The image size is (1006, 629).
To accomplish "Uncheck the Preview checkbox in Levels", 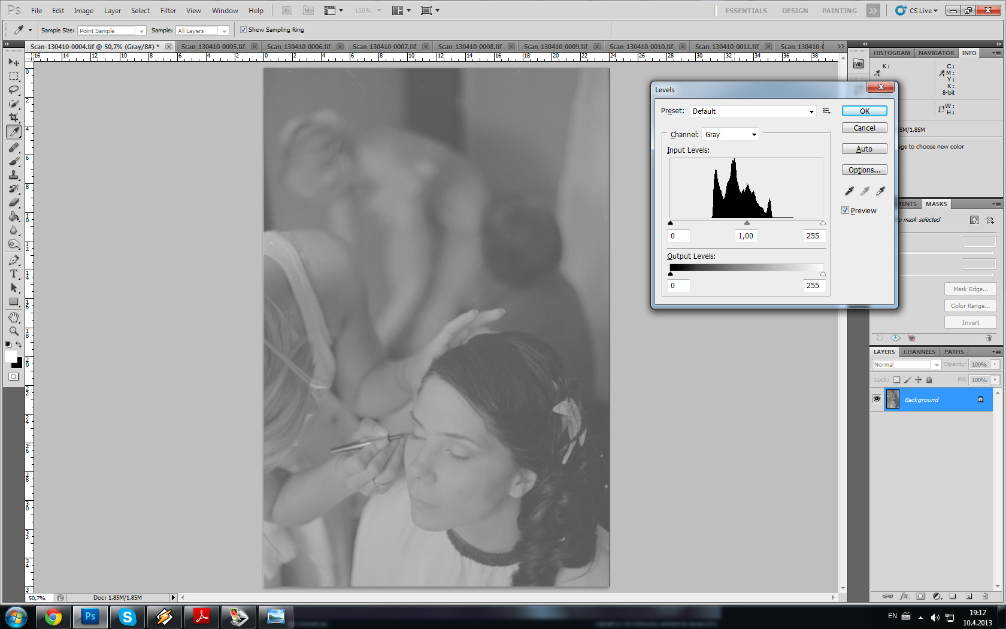I will click(845, 210).
